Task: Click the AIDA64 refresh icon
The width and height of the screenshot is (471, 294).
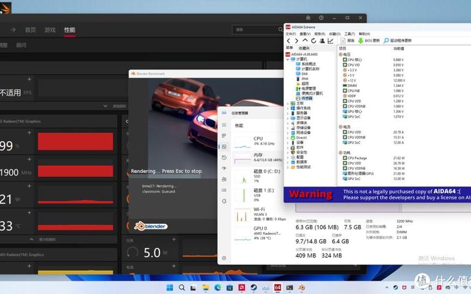Action: (x=314, y=41)
